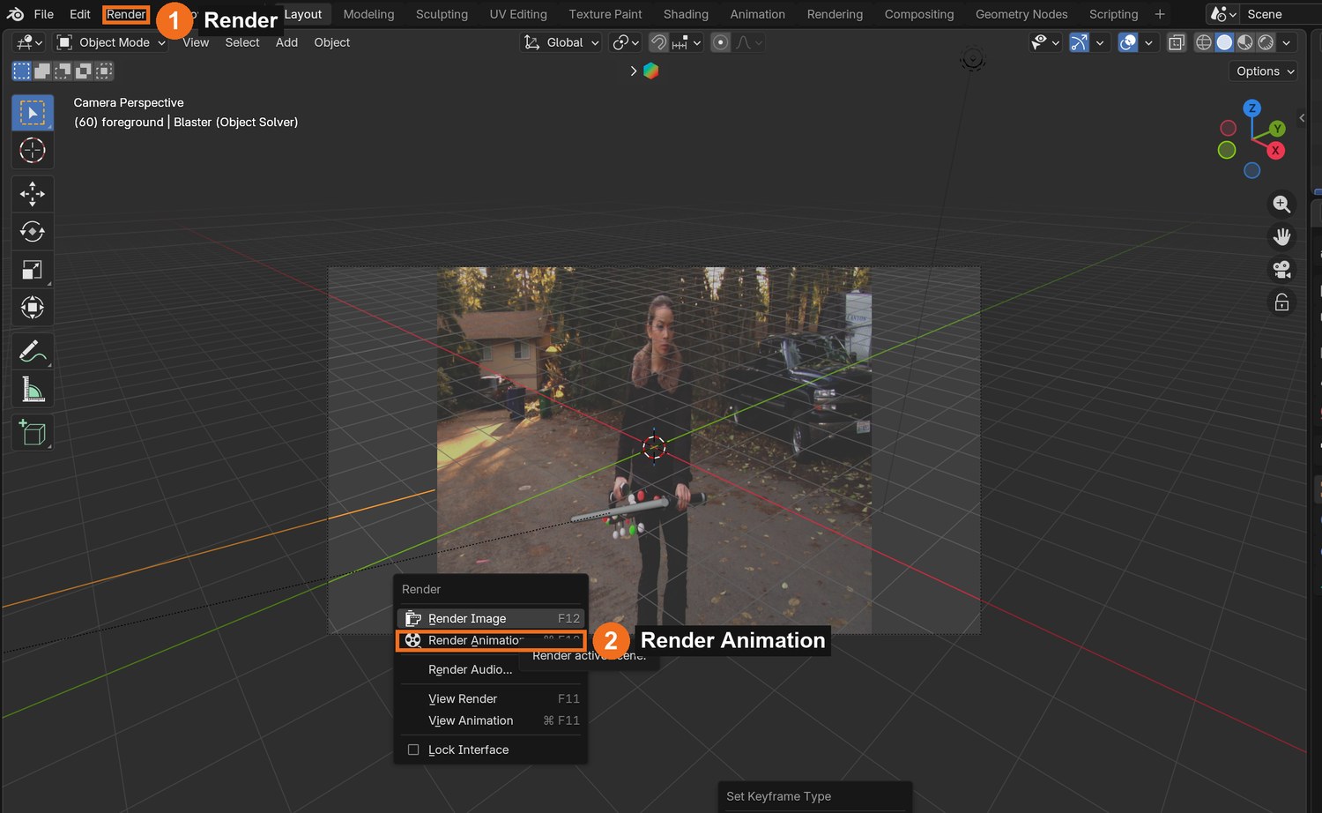Click the zoom magnifier viewport button
1322x813 pixels.
pyautogui.click(x=1281, y=205)
